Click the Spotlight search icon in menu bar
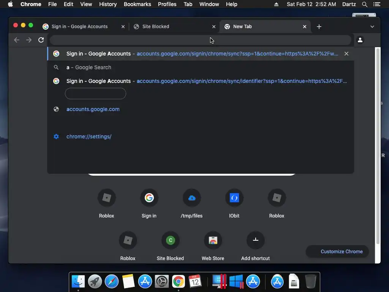Image resolution: width=389 pixels, height=292 pixels. pos(364,4)
